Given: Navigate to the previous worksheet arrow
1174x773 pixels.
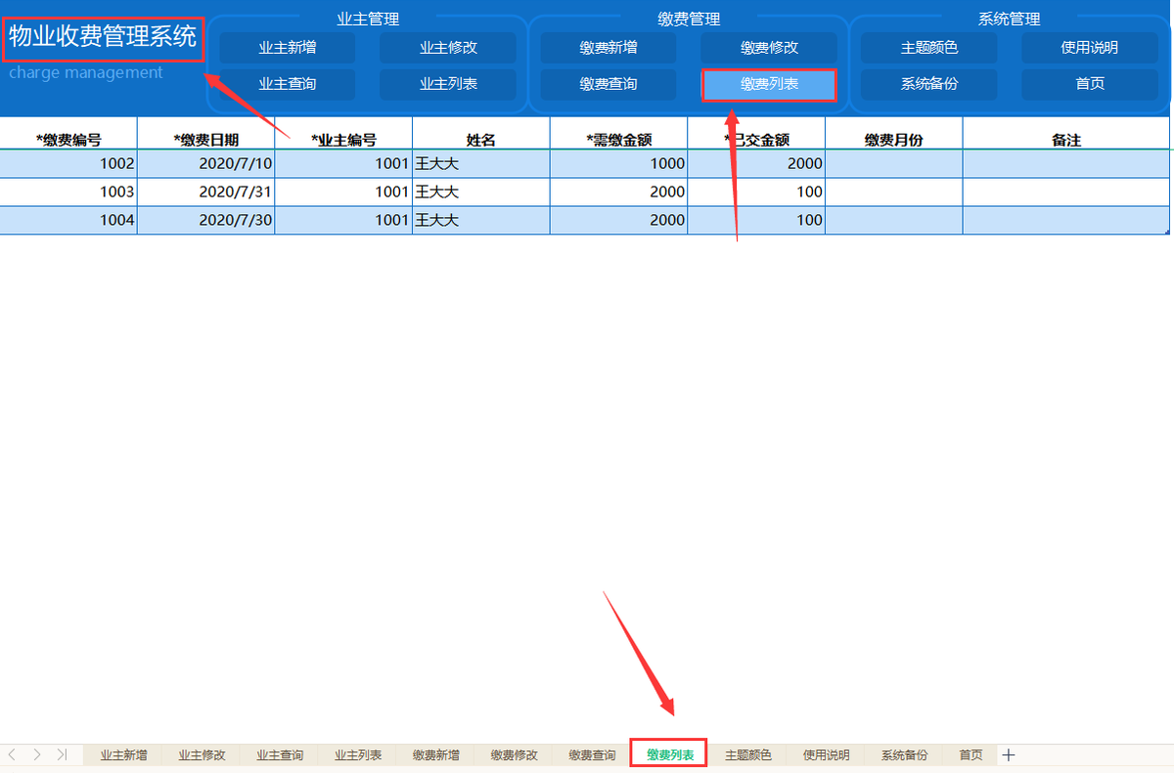Looking at the screenshot, I should 14,753.
